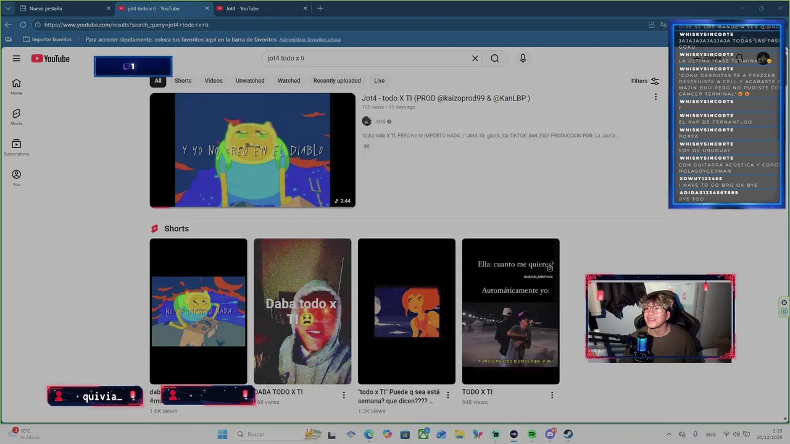
Task: Open the Filters panel
Action: [645, 81]
